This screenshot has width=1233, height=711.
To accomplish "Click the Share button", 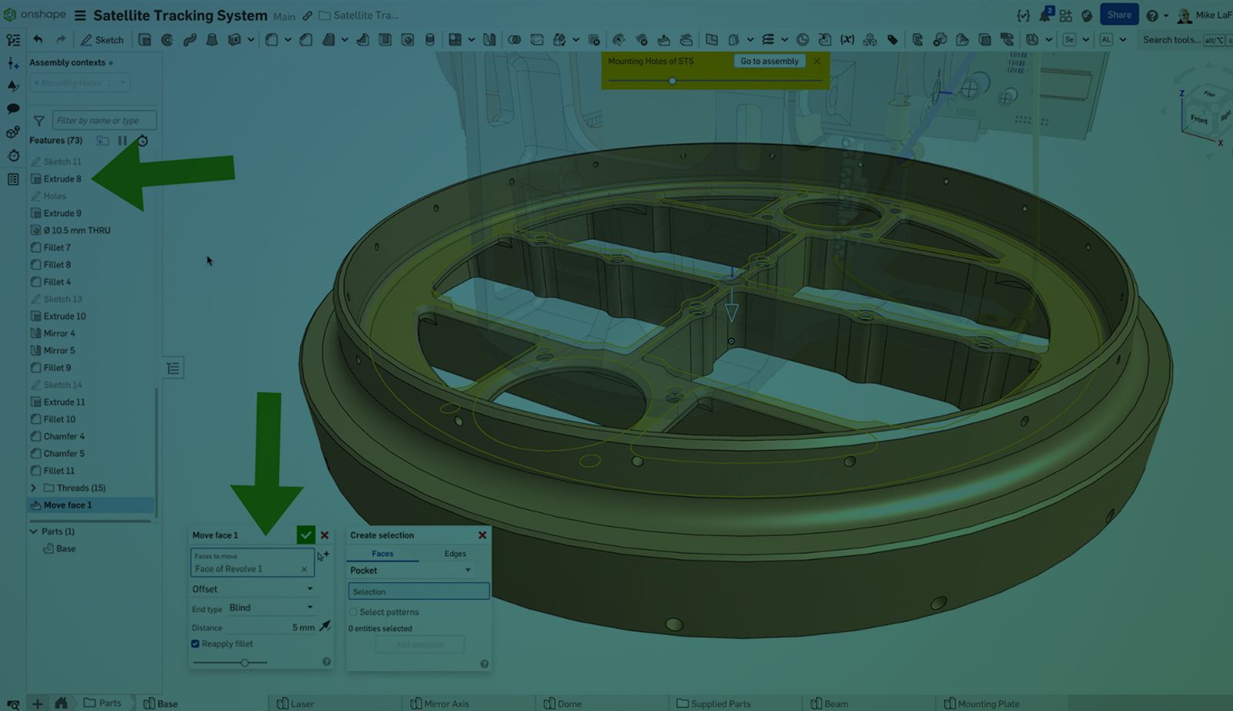I will tap(1119, 14).
